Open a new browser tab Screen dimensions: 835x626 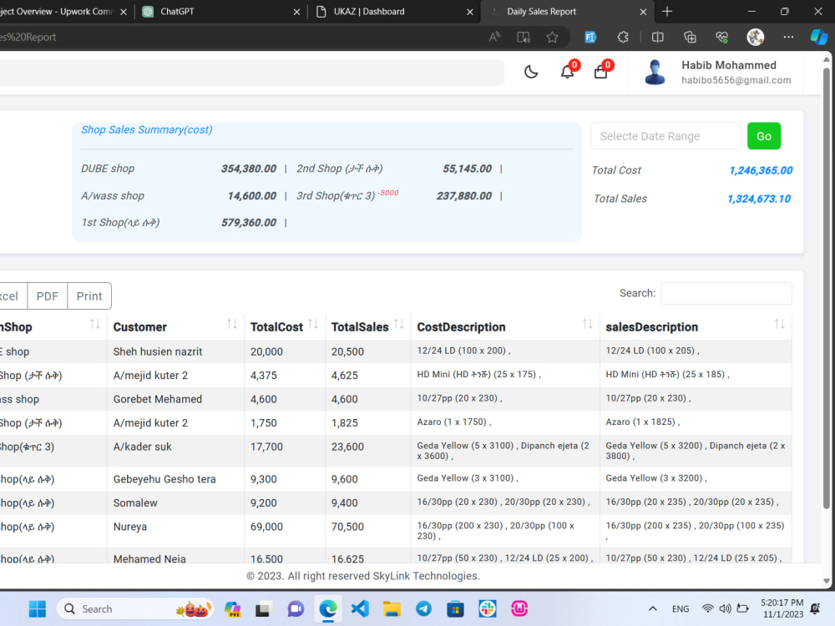[x=666, y=11]
